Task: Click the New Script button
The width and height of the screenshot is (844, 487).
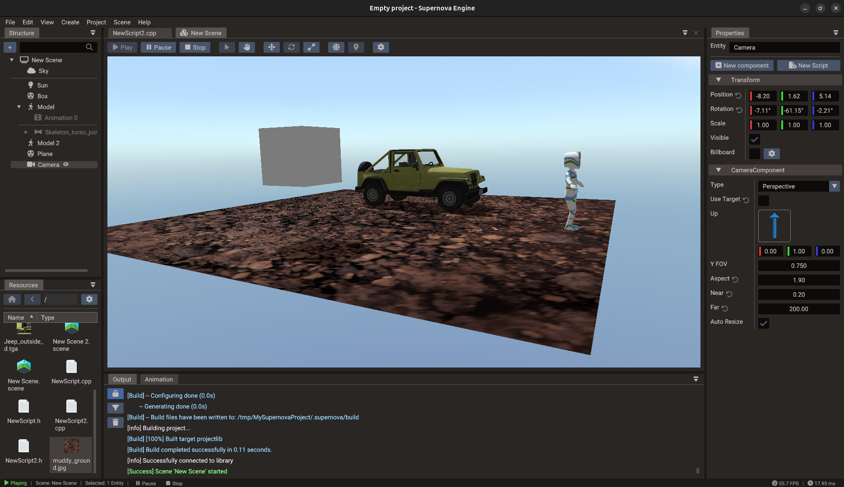Action: (808, 65)
